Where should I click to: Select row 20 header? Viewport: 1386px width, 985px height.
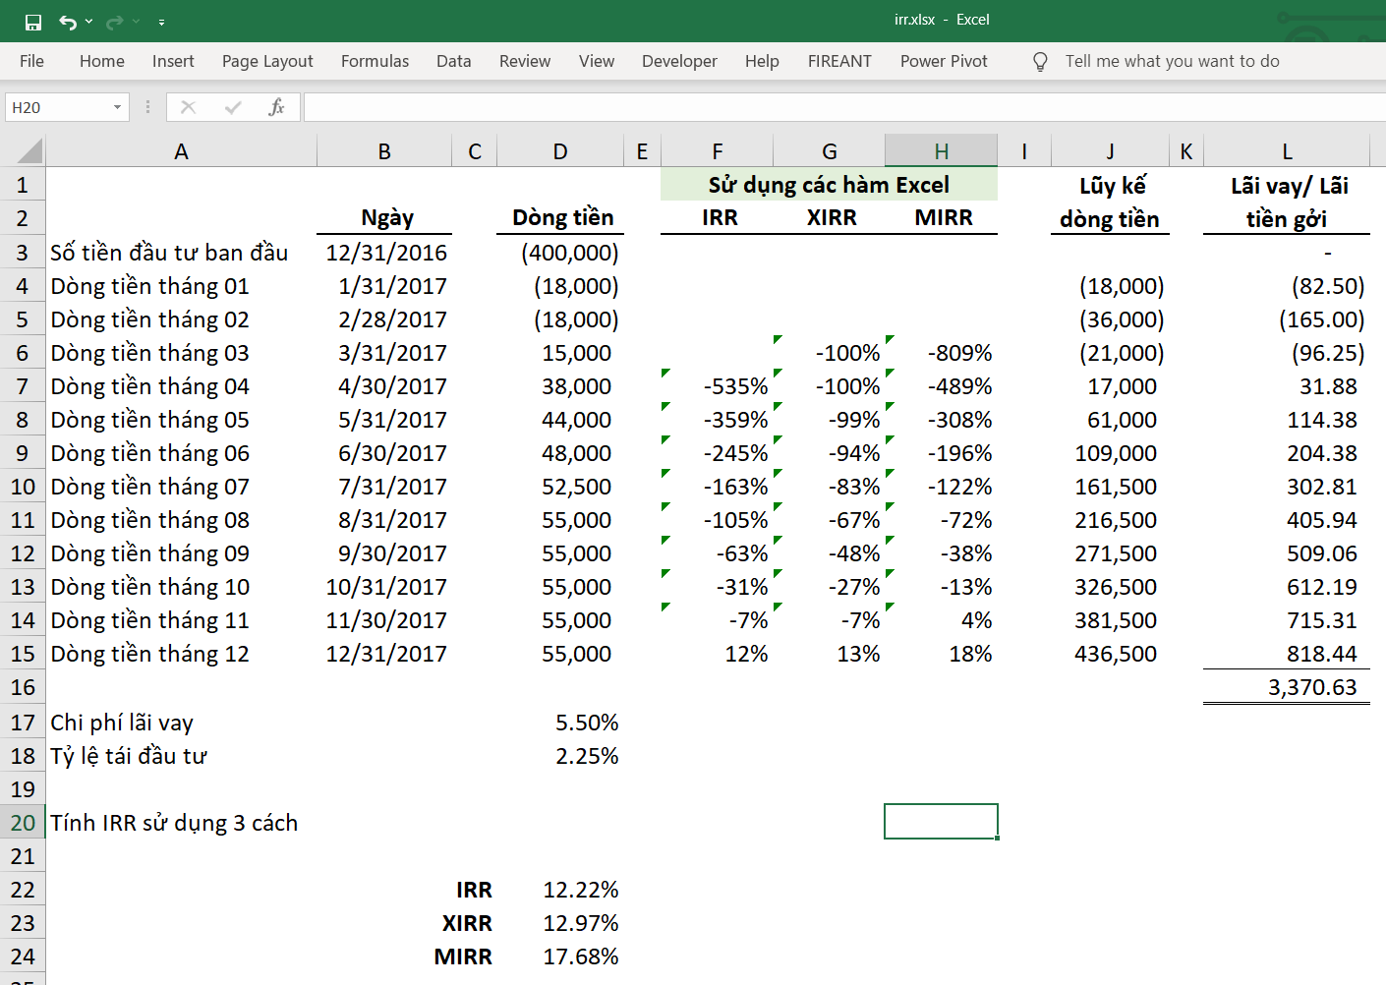coord(23,823)
